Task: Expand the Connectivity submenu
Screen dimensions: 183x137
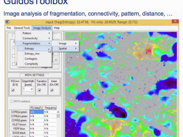Action: [x=34, y=38]
